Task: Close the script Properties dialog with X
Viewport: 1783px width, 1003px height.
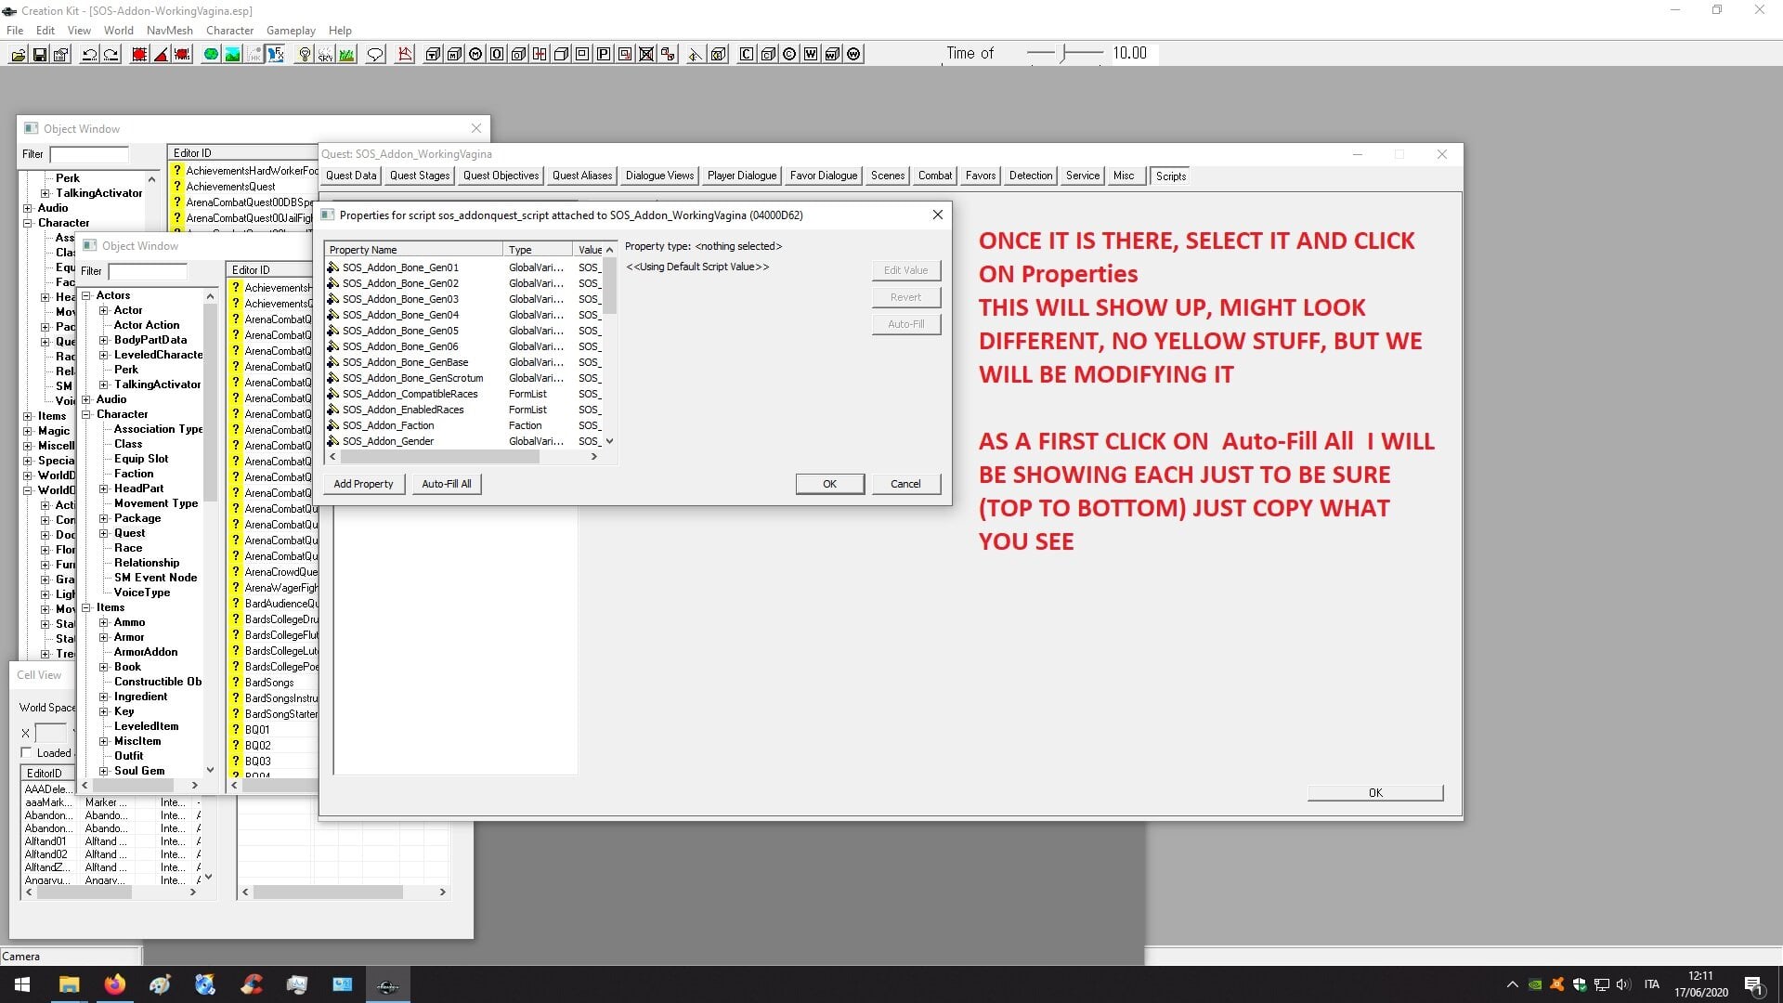Action: coord(938,215)
